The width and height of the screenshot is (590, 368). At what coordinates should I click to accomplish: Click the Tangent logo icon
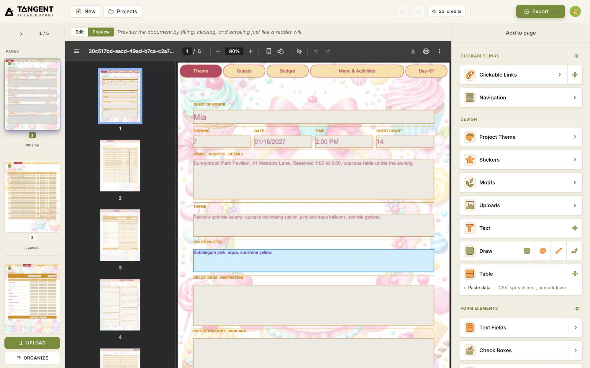9,11
